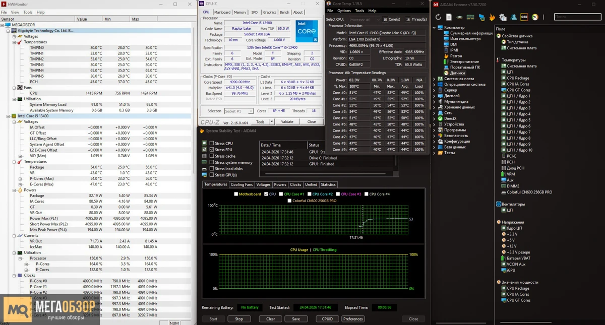Enable the Stress local disks checkbox
Image resolution: width=605 pixels, height=325 pixels.
[212, 169]
